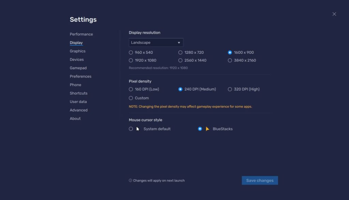Click the Save changes button
Image resolution: width=349 pixels, height=200 pixels.
pos(260,180)
